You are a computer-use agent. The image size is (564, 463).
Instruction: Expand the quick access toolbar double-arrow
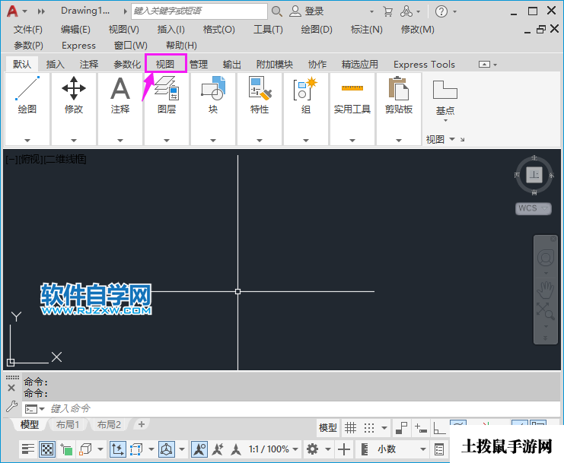click(41, 11)
